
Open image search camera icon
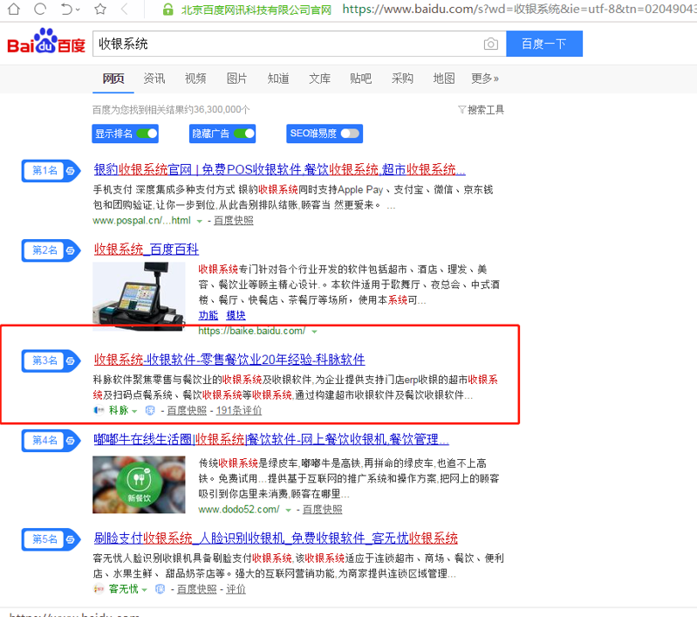point(491,44)
